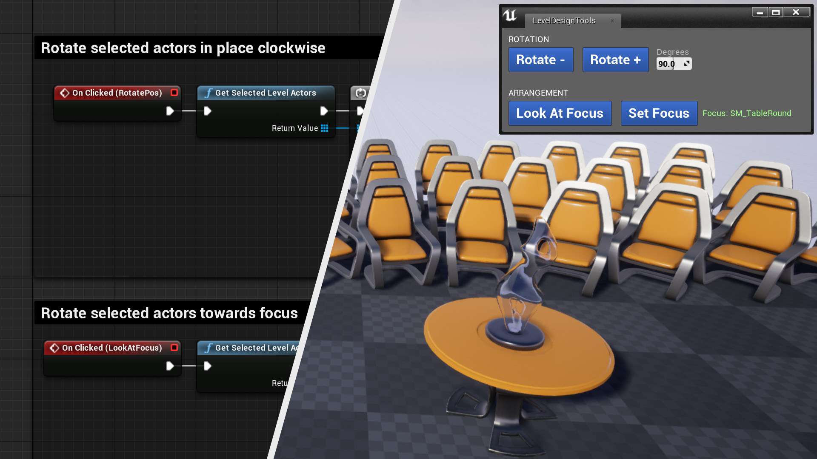Select the LevelDesignTools tab

tap(564, 21)
